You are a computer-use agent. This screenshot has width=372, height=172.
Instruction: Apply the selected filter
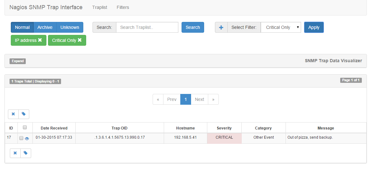click(x=313, y=27)
